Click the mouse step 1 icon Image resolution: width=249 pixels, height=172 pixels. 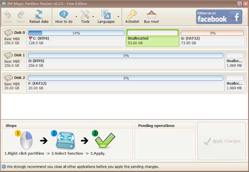click(x=26, y=140)
